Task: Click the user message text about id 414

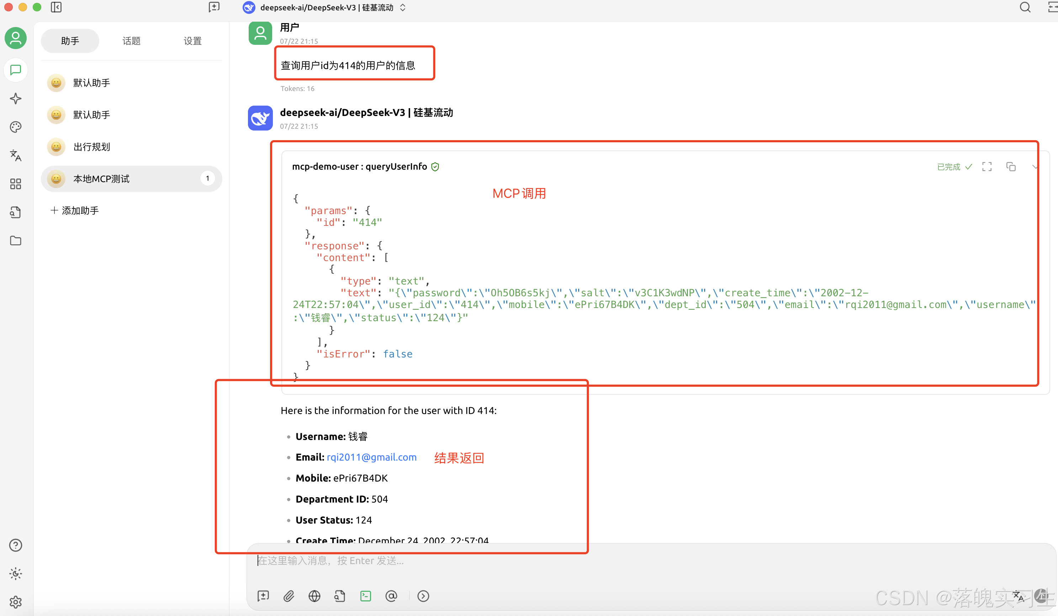Action: click(348, 65)
